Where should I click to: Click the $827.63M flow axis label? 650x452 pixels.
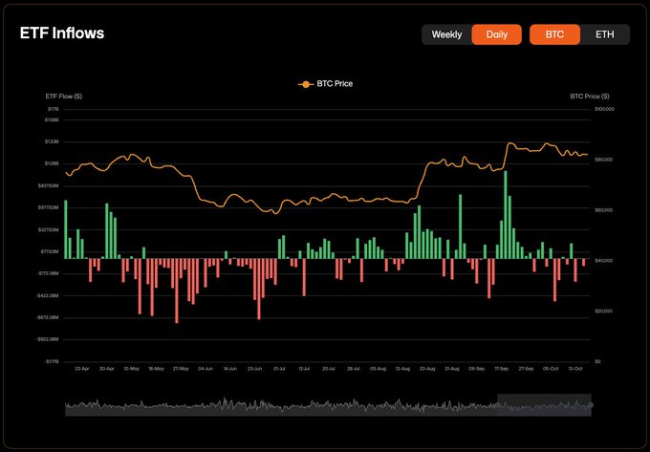pos(51,186)
